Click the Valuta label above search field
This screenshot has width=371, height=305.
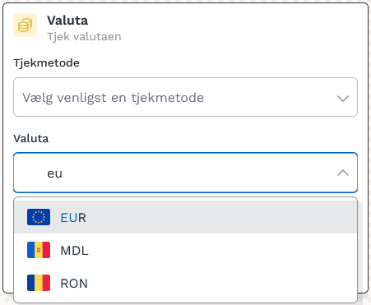coord(31,139)
